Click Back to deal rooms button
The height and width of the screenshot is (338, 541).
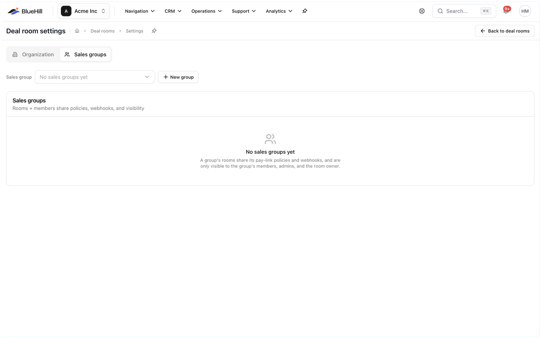point(505,31)
